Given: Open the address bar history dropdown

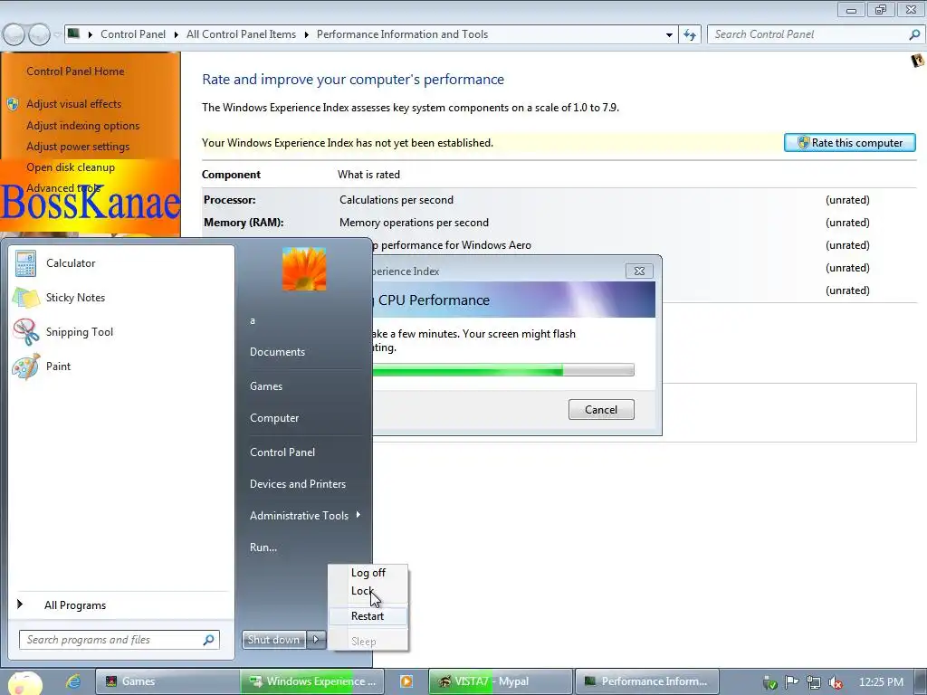Looking at the screenshot, I should tap(669, 35).
